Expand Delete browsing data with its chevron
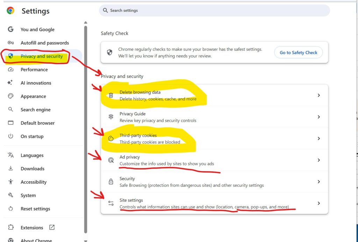This screenshot has width=358, height=242. 319,95
